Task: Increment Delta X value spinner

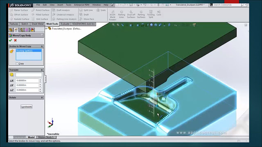Action: tap(40, 80)
